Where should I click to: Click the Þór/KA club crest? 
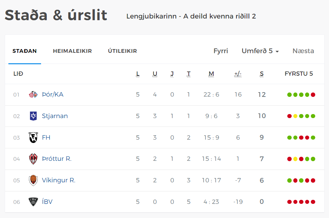coord(33,95)
